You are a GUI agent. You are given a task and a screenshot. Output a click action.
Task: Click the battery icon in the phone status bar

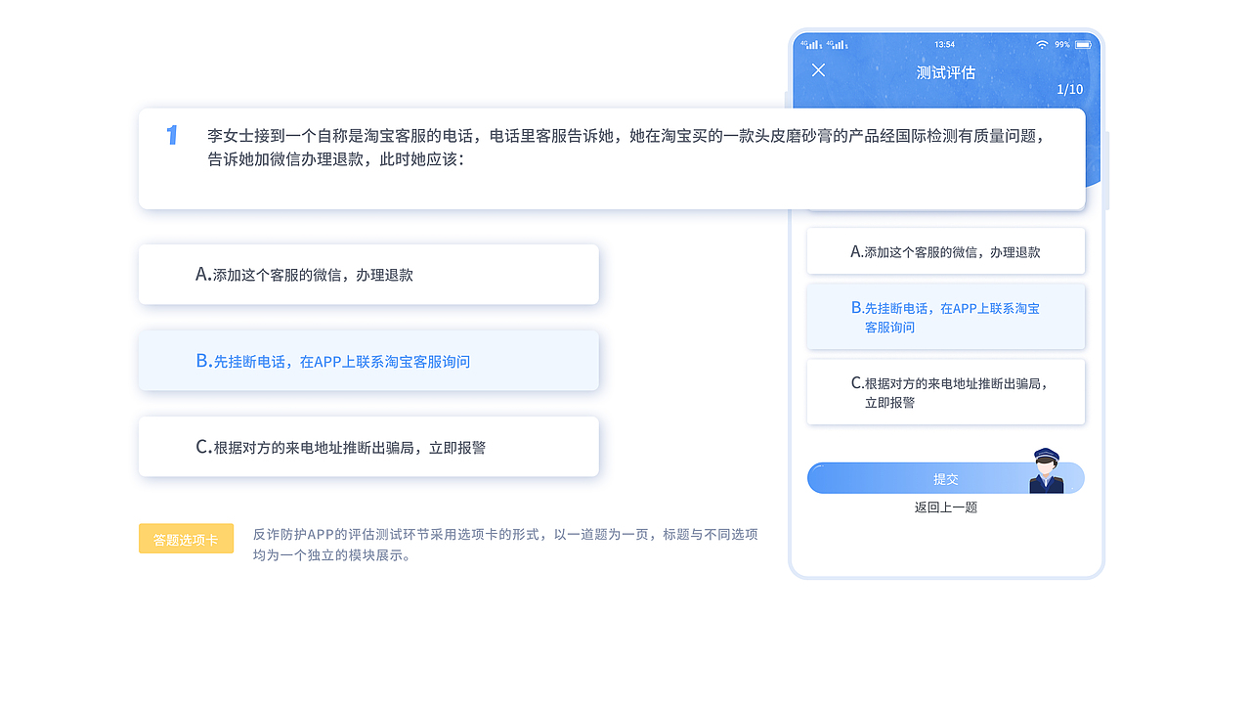[x=1083, y=44]
